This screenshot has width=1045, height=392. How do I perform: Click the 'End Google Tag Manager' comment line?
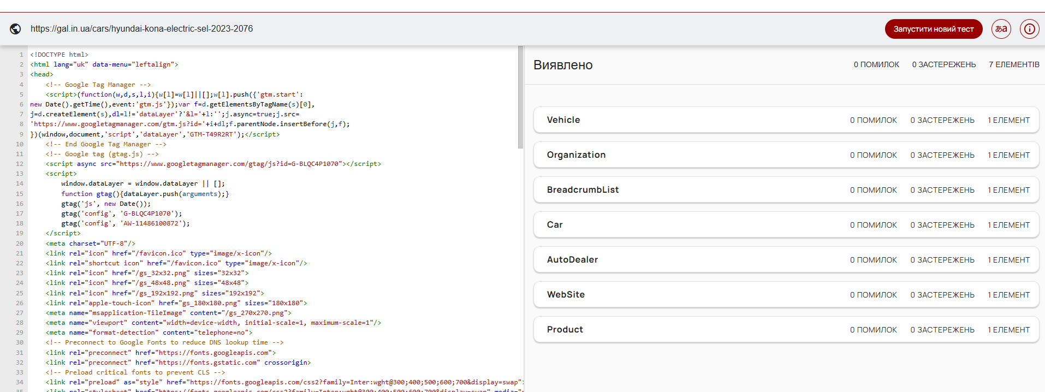(x=106, y=144)
